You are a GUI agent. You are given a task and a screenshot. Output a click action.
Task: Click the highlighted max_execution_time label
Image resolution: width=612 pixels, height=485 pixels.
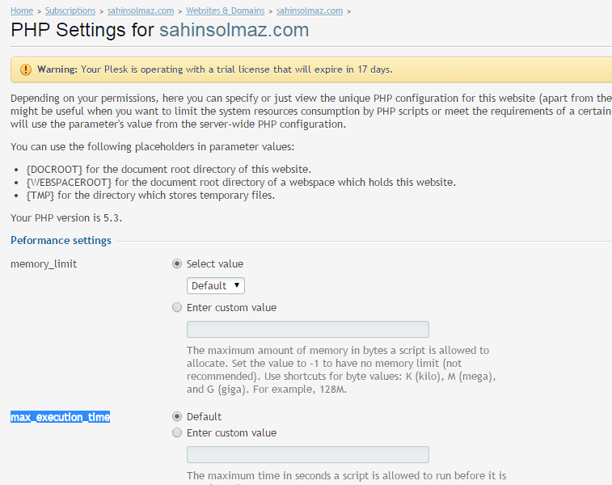click(60, 417)
